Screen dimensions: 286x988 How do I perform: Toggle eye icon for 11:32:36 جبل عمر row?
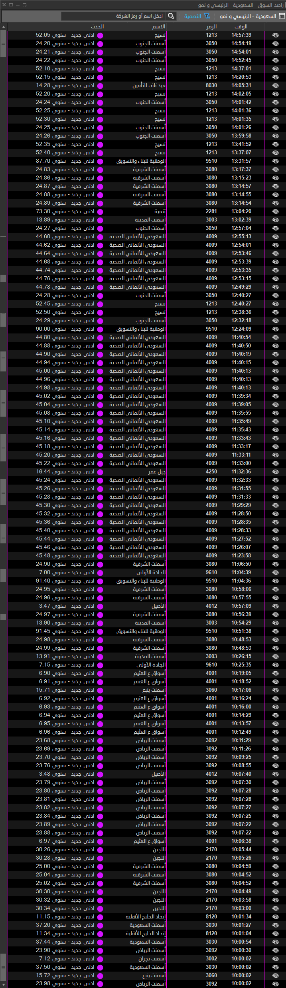(275, 472)
